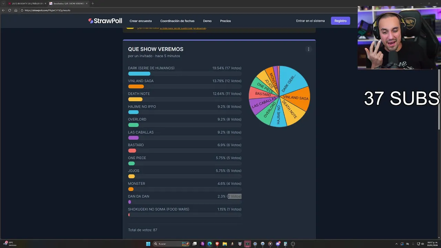Click the ONE PIECE option label
This screenshot has width=441, height=248.
[x=137, y=158]
